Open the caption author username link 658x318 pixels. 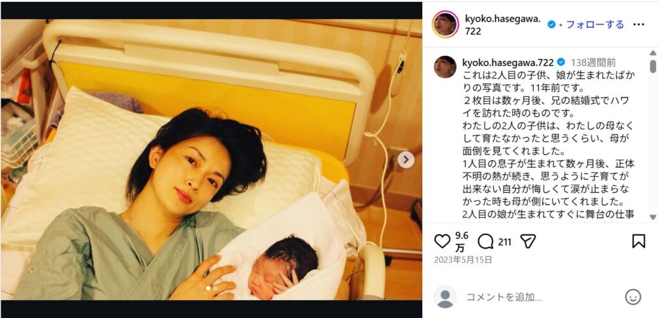coord(508,62)
